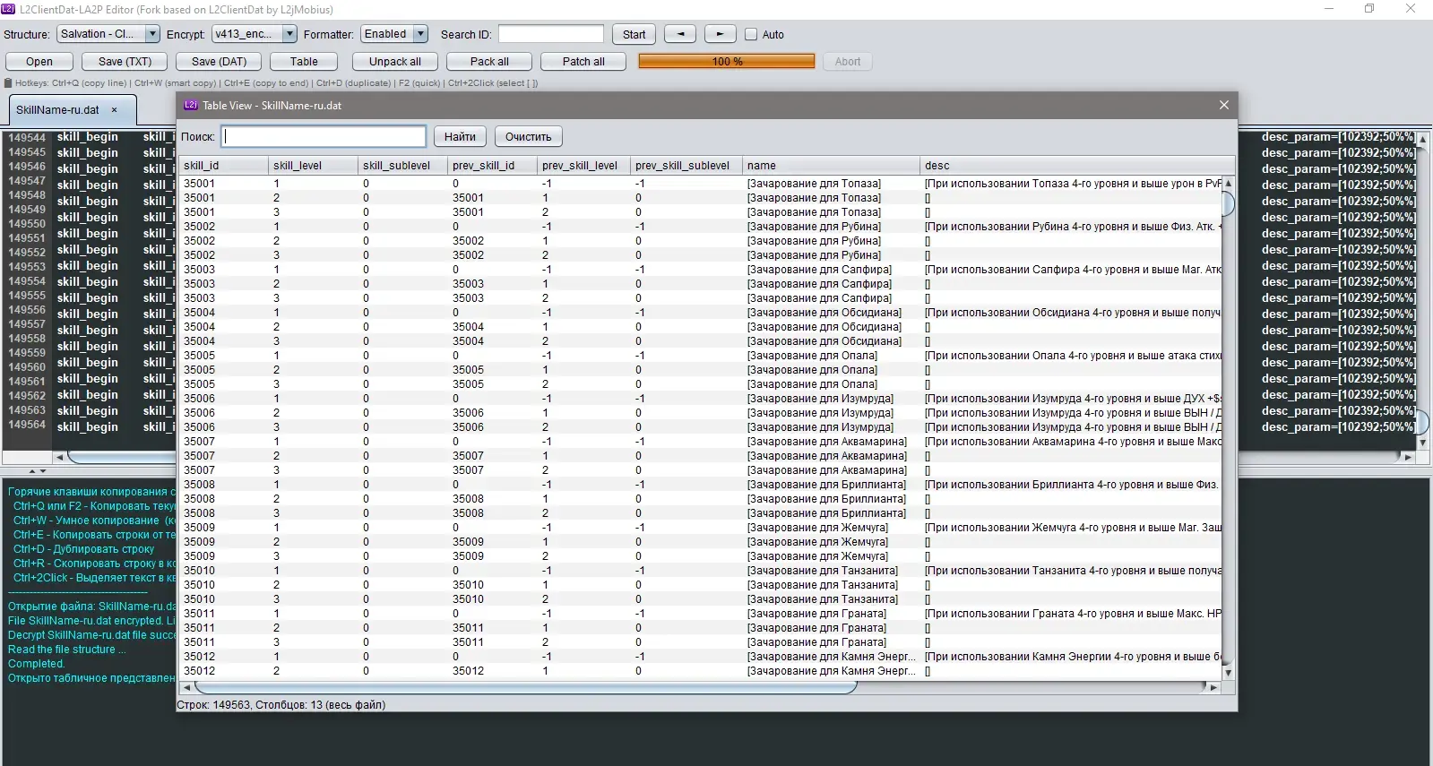This screenshot has width=1433, height=766.
Task: Select the first Зачарование для Сапфира cell
Action: [831, 269]
